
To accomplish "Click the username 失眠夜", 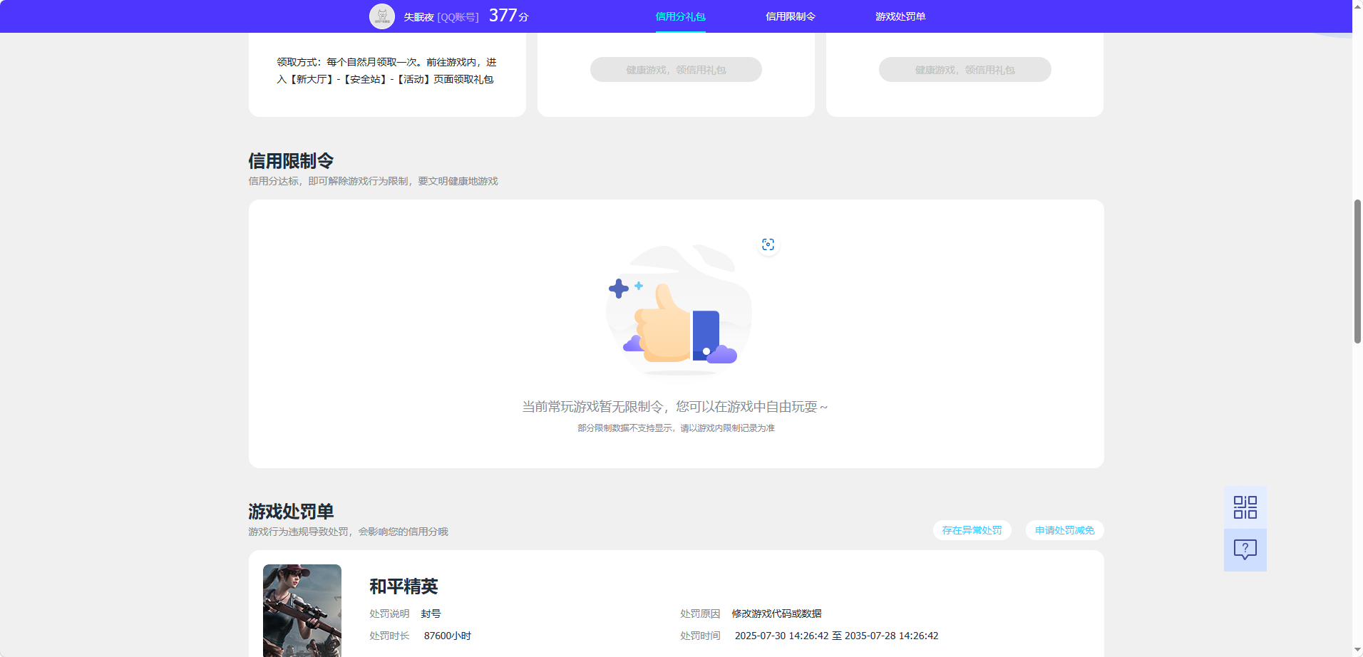I will (x=418, y=17).
